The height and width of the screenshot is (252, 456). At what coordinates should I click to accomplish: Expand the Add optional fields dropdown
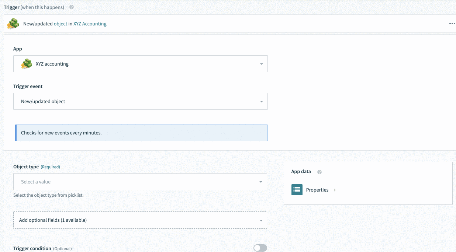coord(140,220)
